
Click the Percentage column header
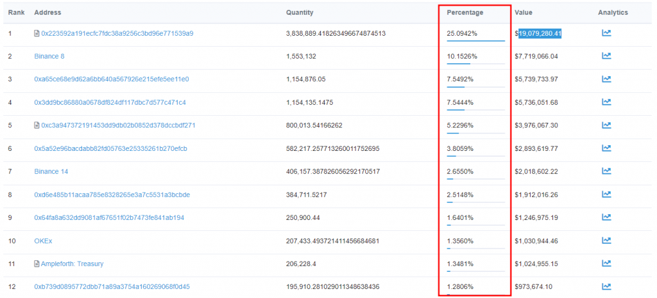(465, 13)
